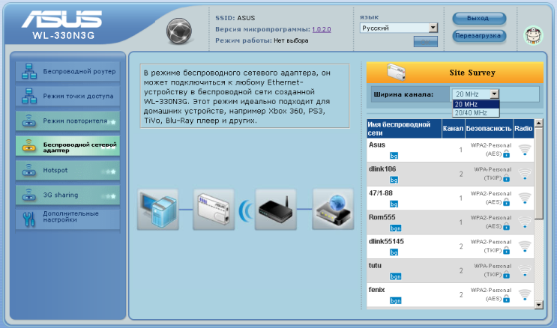Viewport: 557px width, 328px height.
Task: Click the bg mode badge under dlink55145
Action: [x=394, y=252]
